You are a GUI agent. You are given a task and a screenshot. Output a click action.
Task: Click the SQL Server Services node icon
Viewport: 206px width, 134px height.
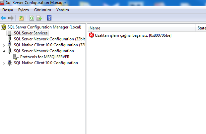click(10, 33)
